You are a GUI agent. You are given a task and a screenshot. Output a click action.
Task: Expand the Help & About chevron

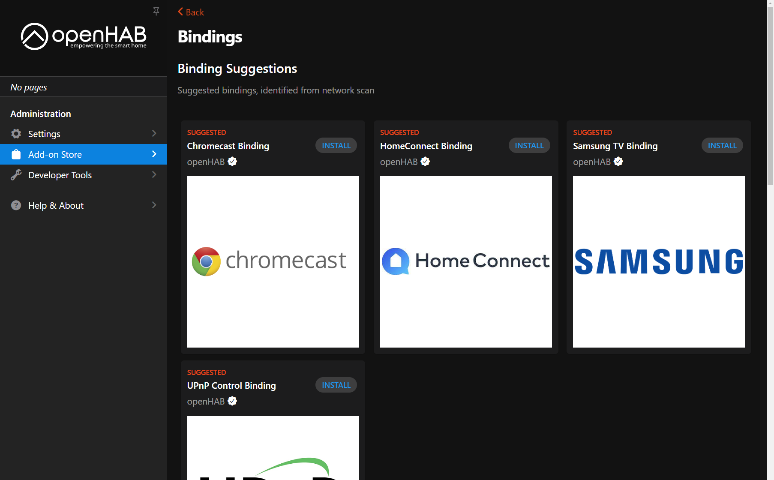(154, 205)
